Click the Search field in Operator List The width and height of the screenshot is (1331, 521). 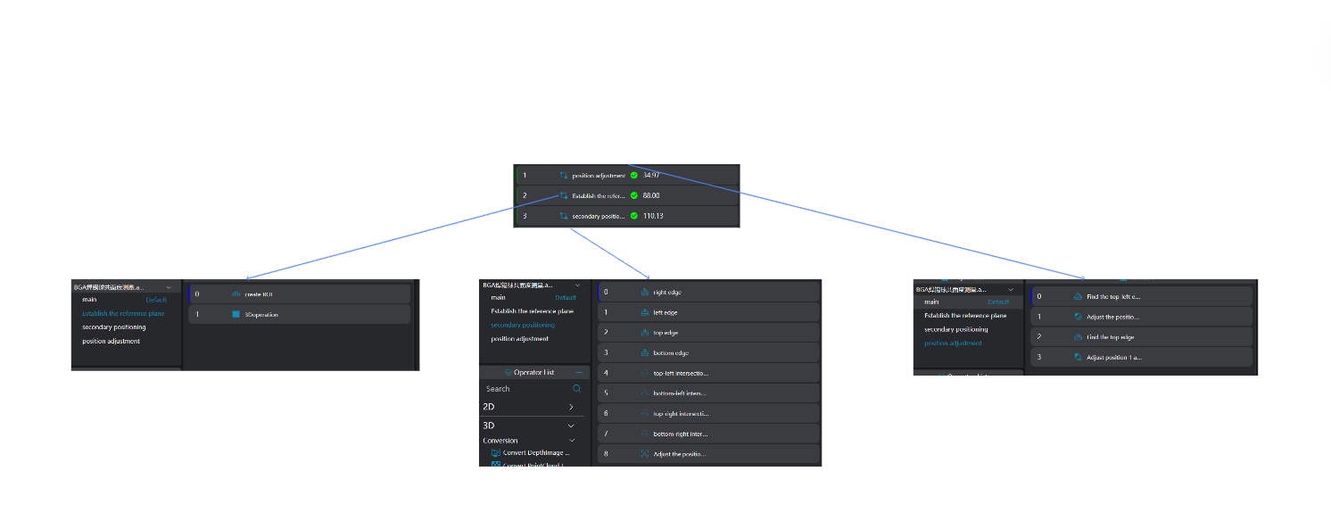tap(526, 389)
